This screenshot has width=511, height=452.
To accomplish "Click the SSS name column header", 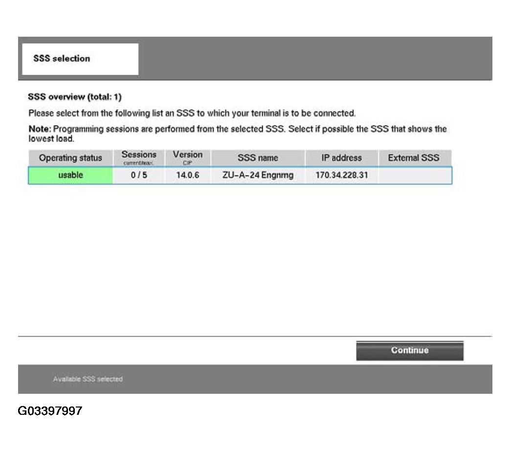I will coord(258,158).
